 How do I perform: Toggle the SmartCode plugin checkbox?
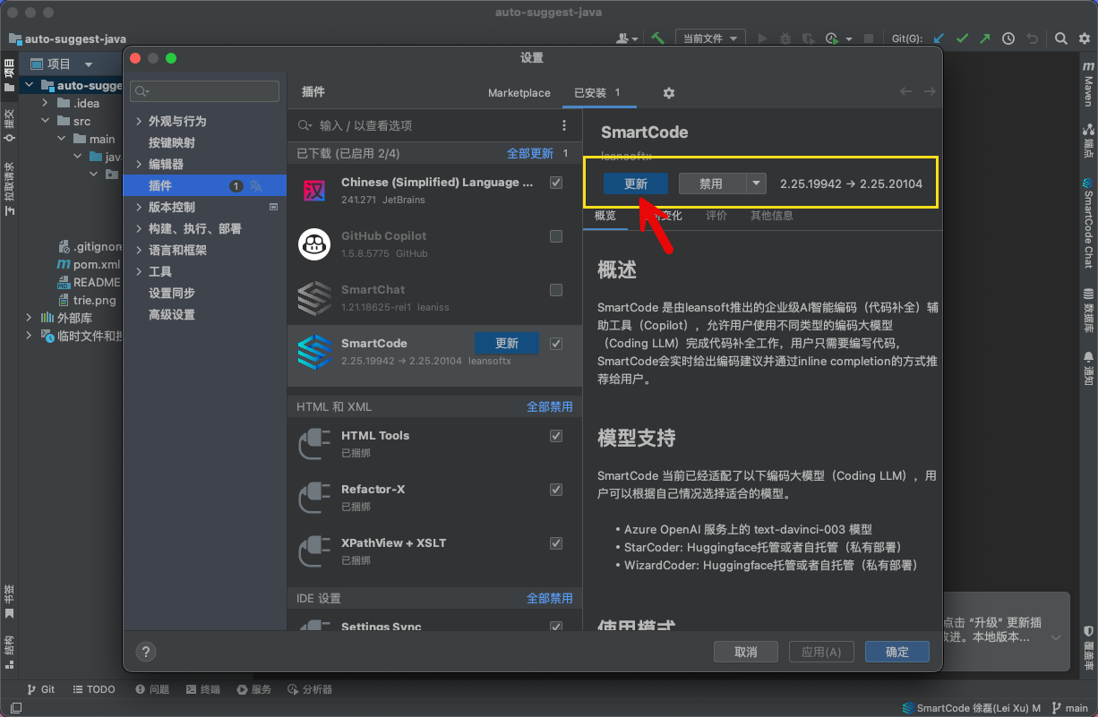[556, 344]
